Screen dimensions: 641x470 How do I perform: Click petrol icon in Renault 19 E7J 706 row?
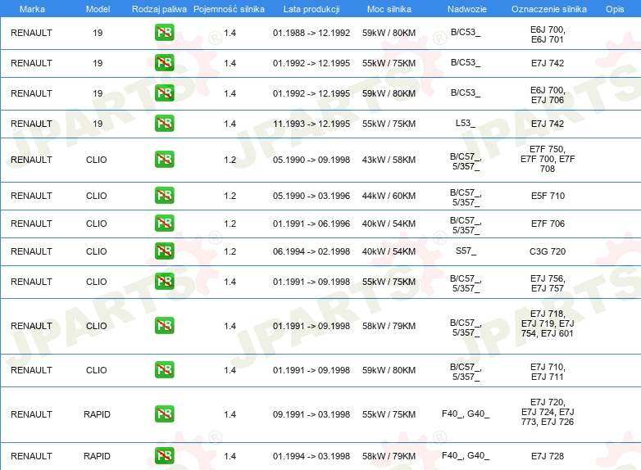point(164,93)
